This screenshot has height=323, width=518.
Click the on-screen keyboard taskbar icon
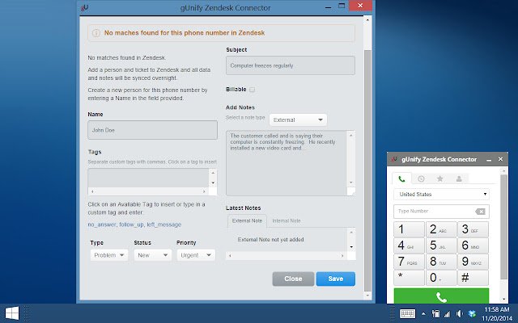coord(407,313)
